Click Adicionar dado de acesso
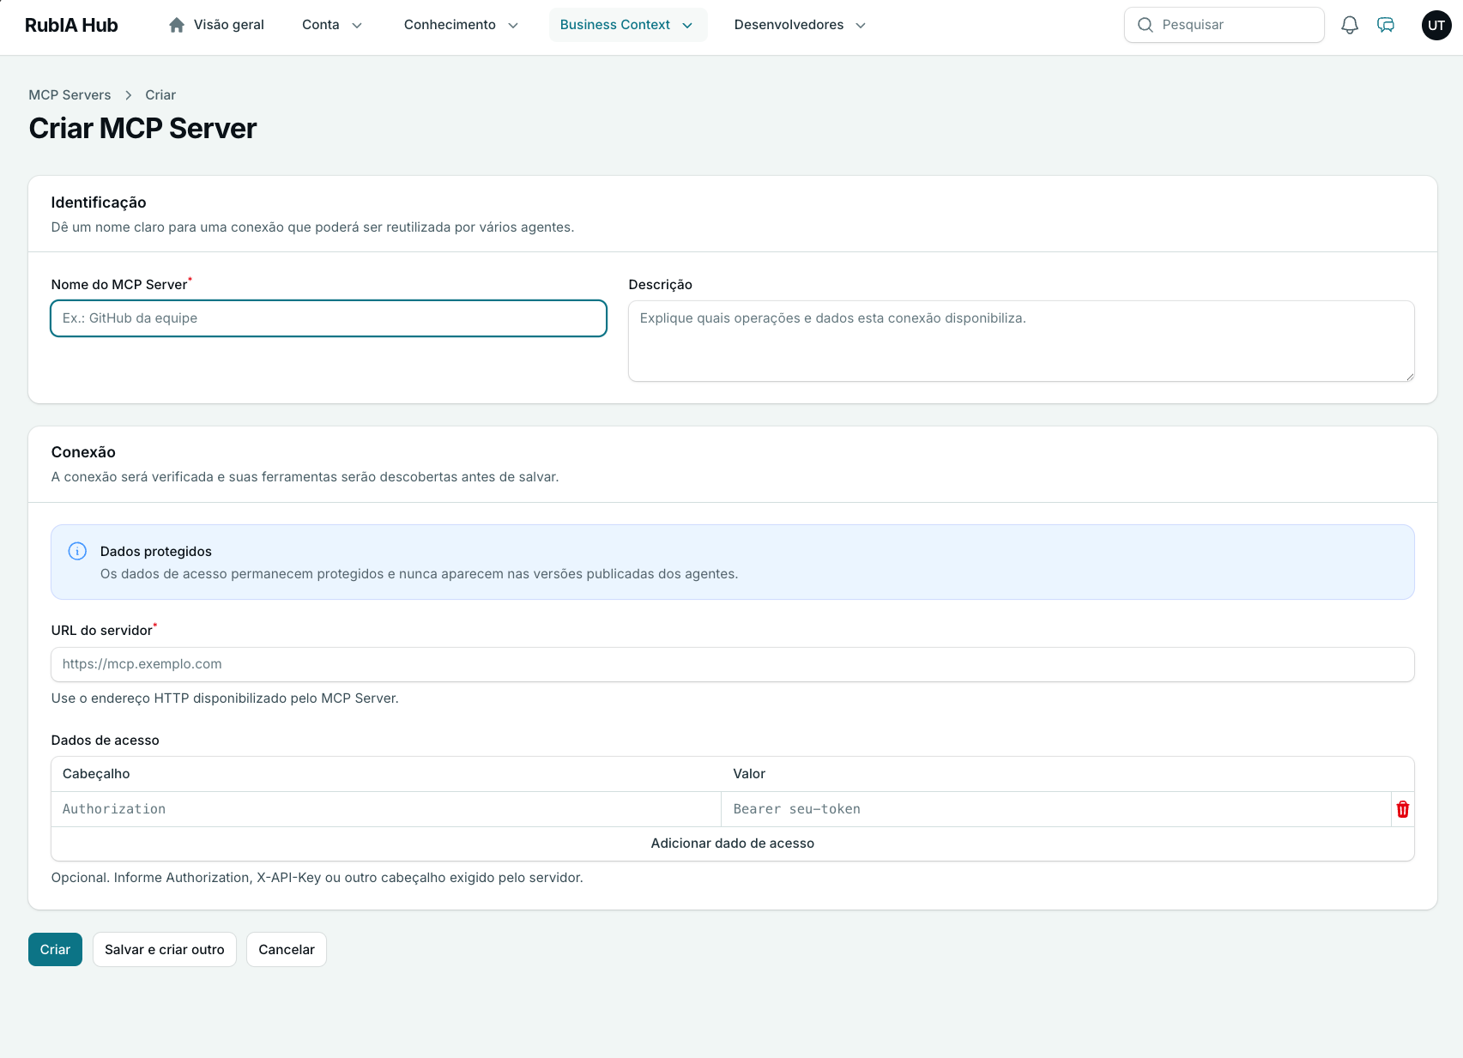Screen dimensions: 1463x1058 733,843
